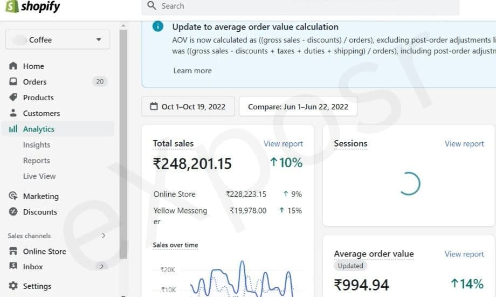The height and width of the screenshot is (297, 496).
Task: Click the Orders count badge 20
Action: coord(100,81)
